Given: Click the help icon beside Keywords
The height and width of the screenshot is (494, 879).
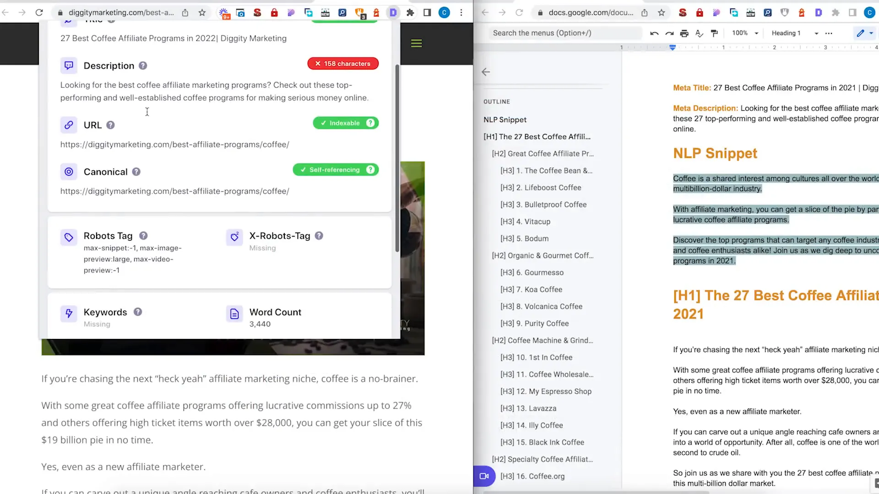Looking at the screenshot, I should click(x=138, y=311).
